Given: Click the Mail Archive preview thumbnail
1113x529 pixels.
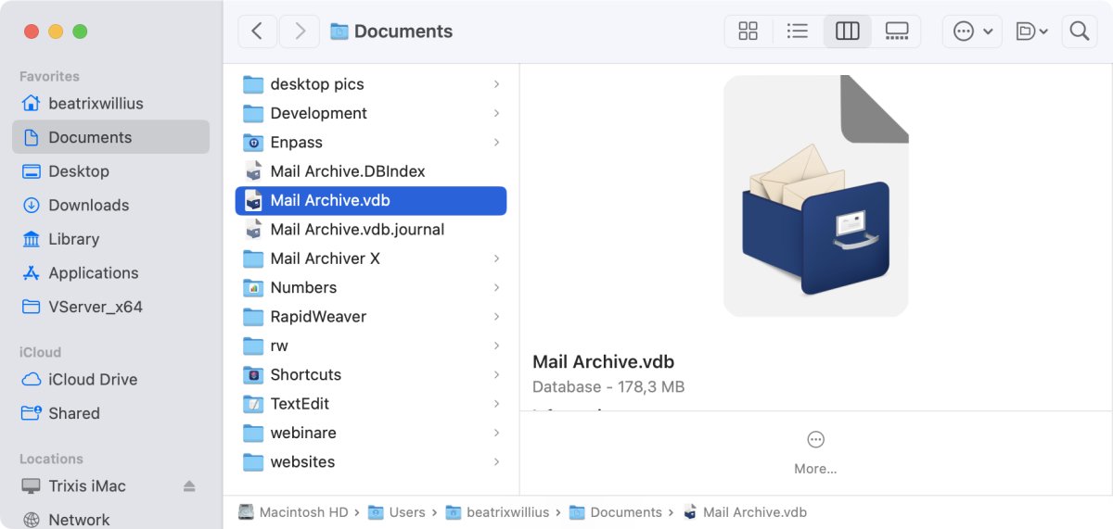Looking at the screenshot, I should pos(815,195).
